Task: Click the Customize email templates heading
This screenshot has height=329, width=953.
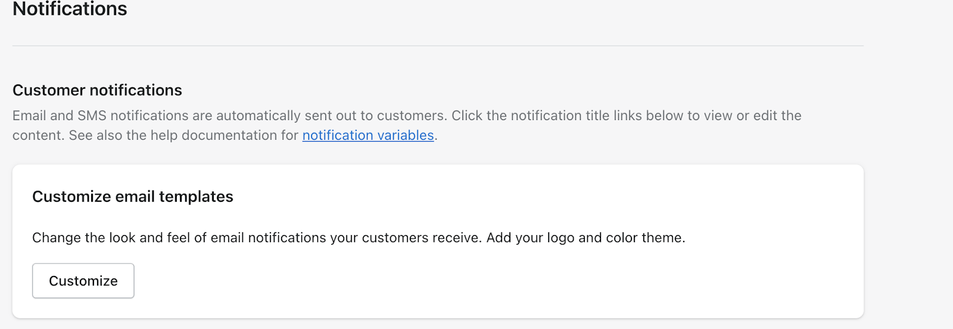Action: click(x=133, y=197)
